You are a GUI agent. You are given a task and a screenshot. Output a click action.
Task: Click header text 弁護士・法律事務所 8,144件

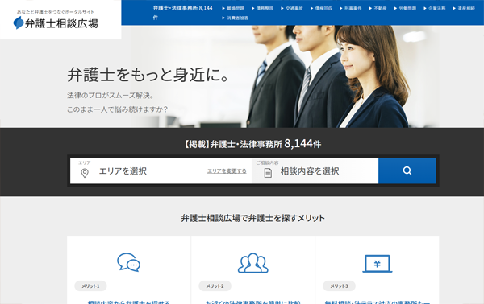point(183,13)
